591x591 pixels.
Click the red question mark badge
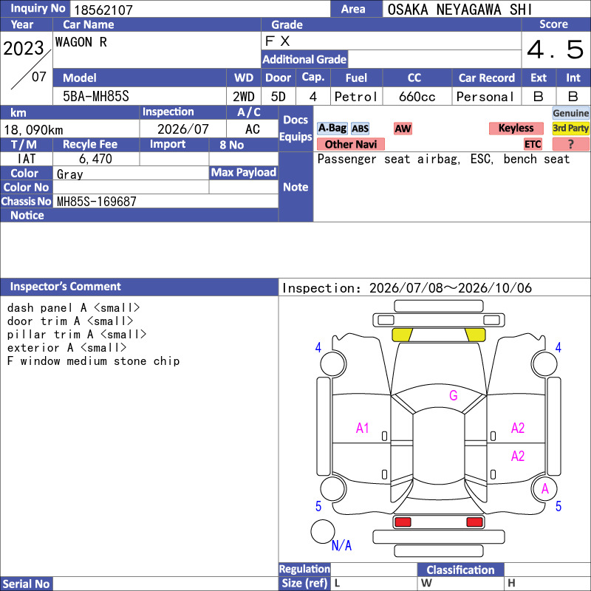pos(570,144)
